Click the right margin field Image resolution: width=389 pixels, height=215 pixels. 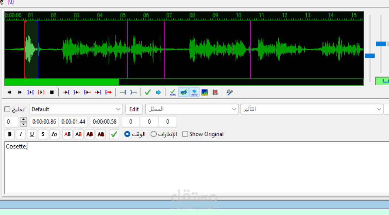point(149,122)
